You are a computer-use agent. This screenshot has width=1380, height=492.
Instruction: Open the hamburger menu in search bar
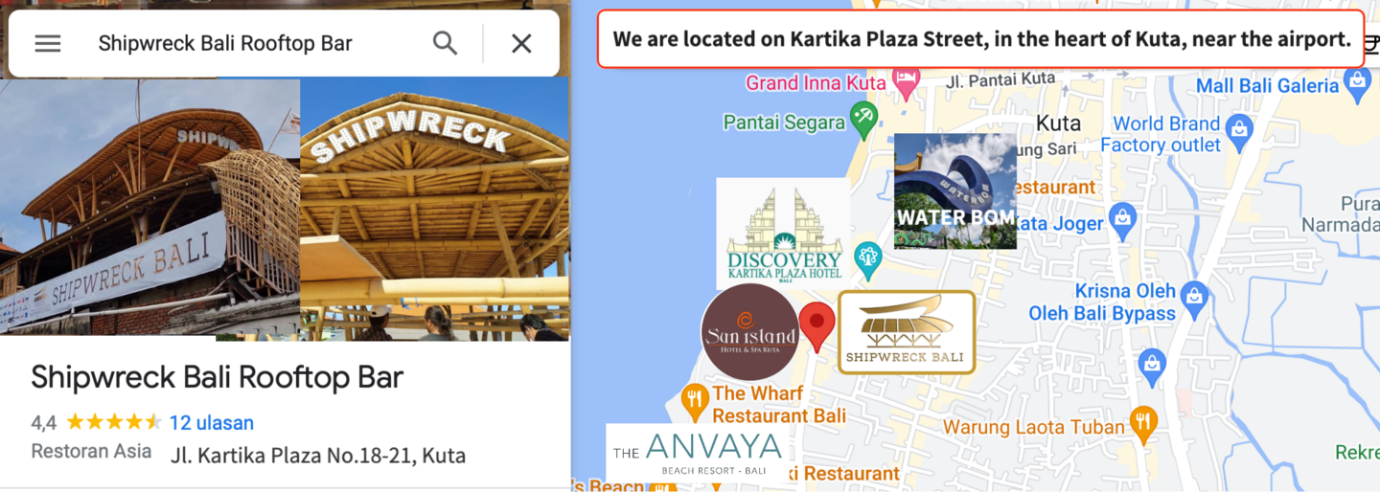[x=48, y=43]
